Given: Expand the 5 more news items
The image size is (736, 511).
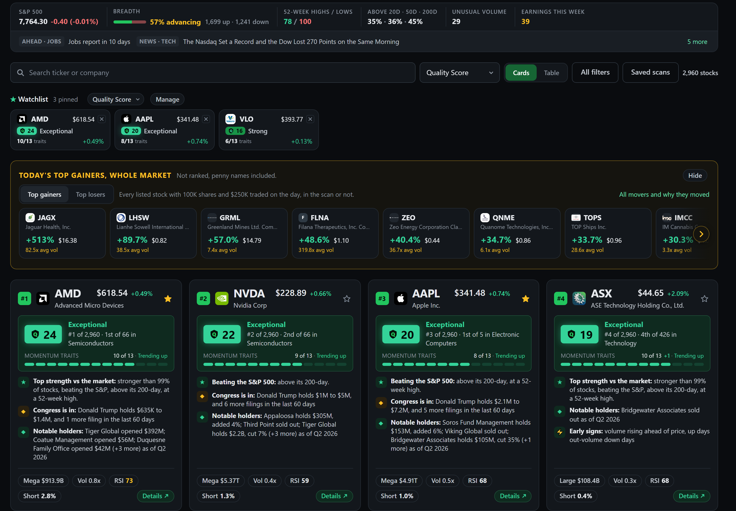Looking at the screenshot, I should click(x=697, y=42).
